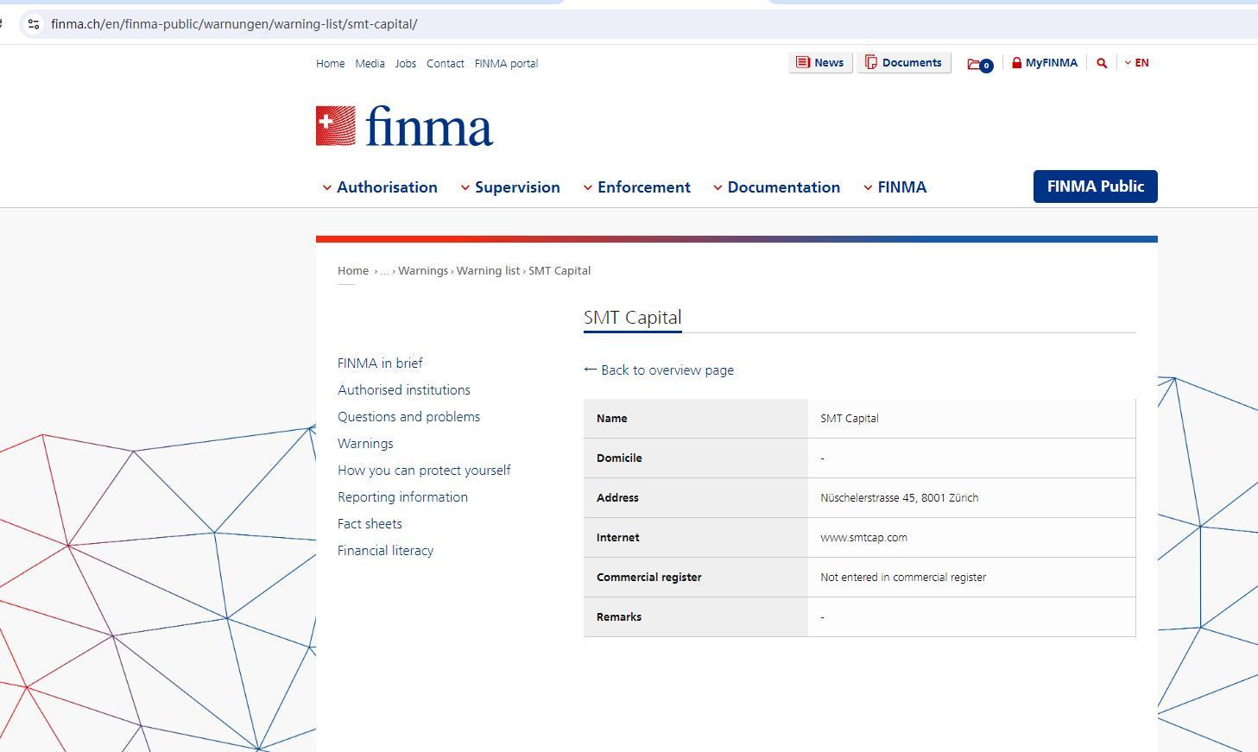Open the FINMA main navigation menu
This screenshot has width=1258, height=752.
coord(895,187)
